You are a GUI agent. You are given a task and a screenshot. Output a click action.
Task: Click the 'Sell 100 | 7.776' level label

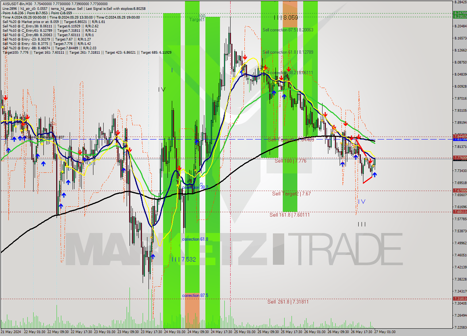[x=290, y=161]
